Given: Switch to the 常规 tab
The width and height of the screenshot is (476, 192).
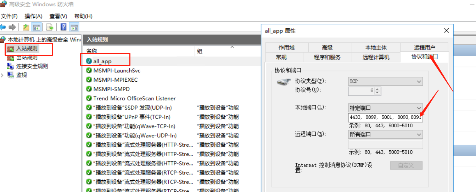Looking at the screenshot, I should tap(281, 57).
